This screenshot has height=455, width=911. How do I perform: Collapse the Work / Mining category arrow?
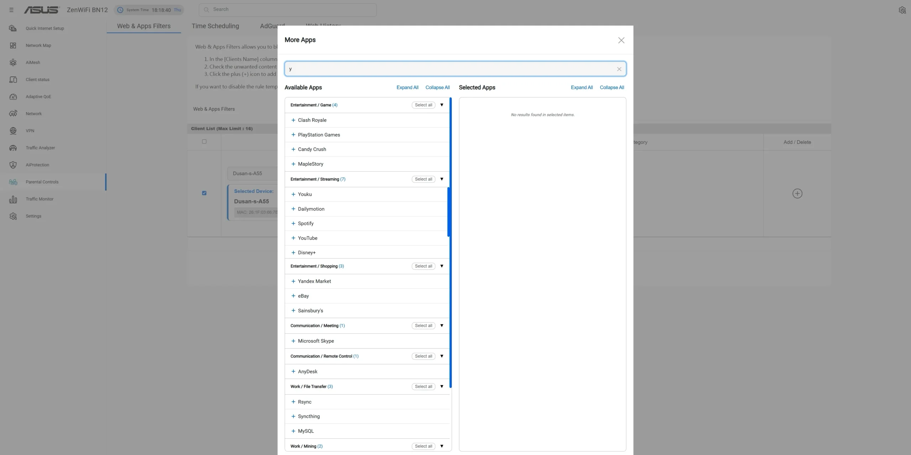(x=442, y=446)
